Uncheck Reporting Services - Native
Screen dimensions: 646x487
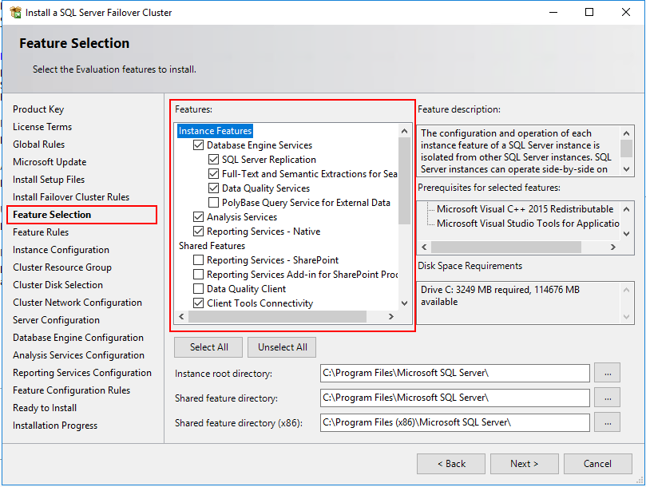pyautogui.click(x=199, y=232)
